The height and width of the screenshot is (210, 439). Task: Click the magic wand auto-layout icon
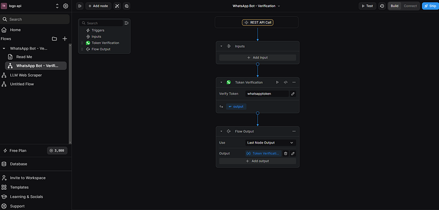117,6
